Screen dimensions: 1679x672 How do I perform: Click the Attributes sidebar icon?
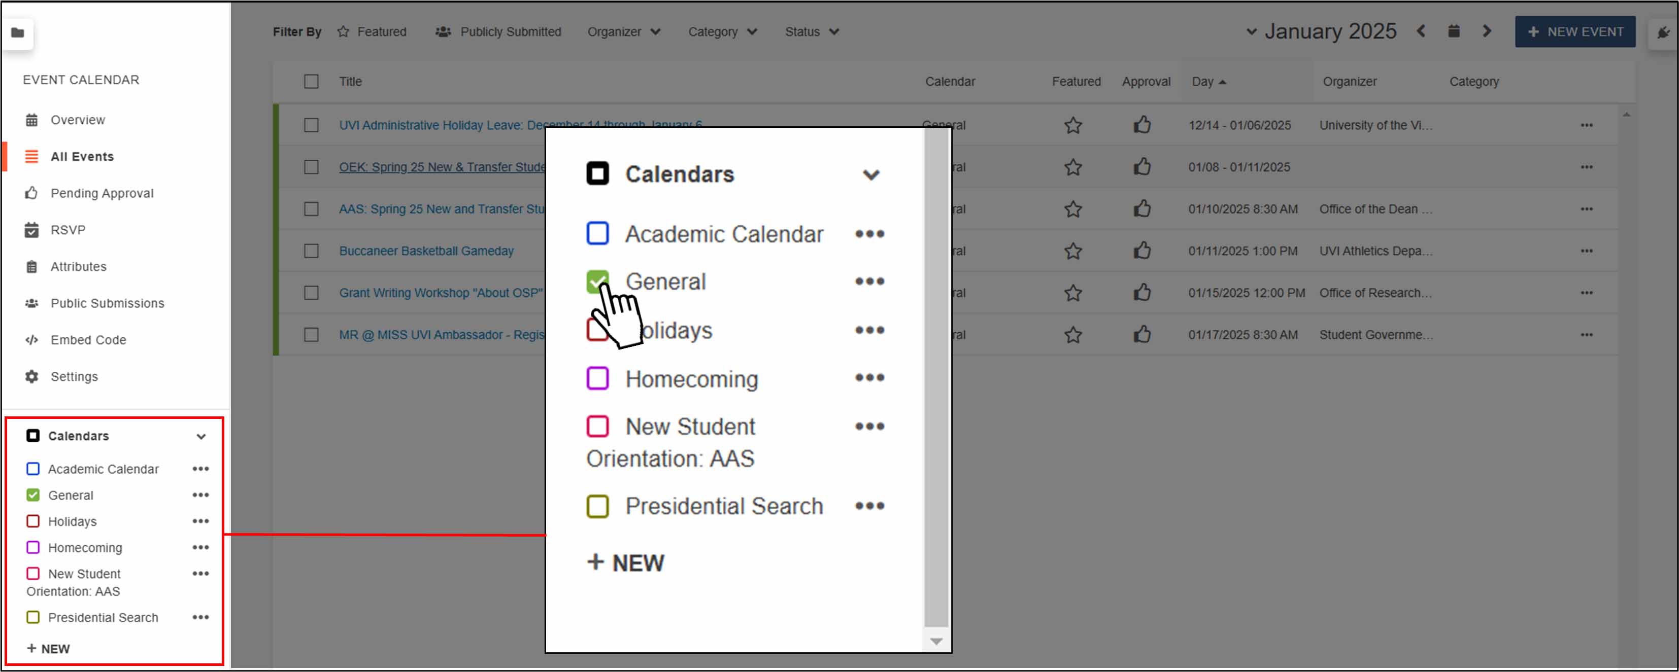click(x=30, y=266)
